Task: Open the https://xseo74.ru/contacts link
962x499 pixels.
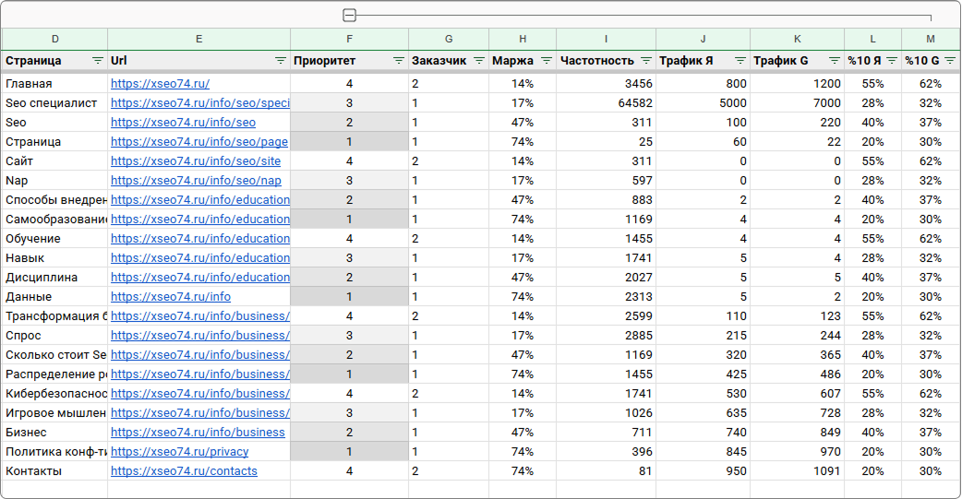Action: pos(184,470)
